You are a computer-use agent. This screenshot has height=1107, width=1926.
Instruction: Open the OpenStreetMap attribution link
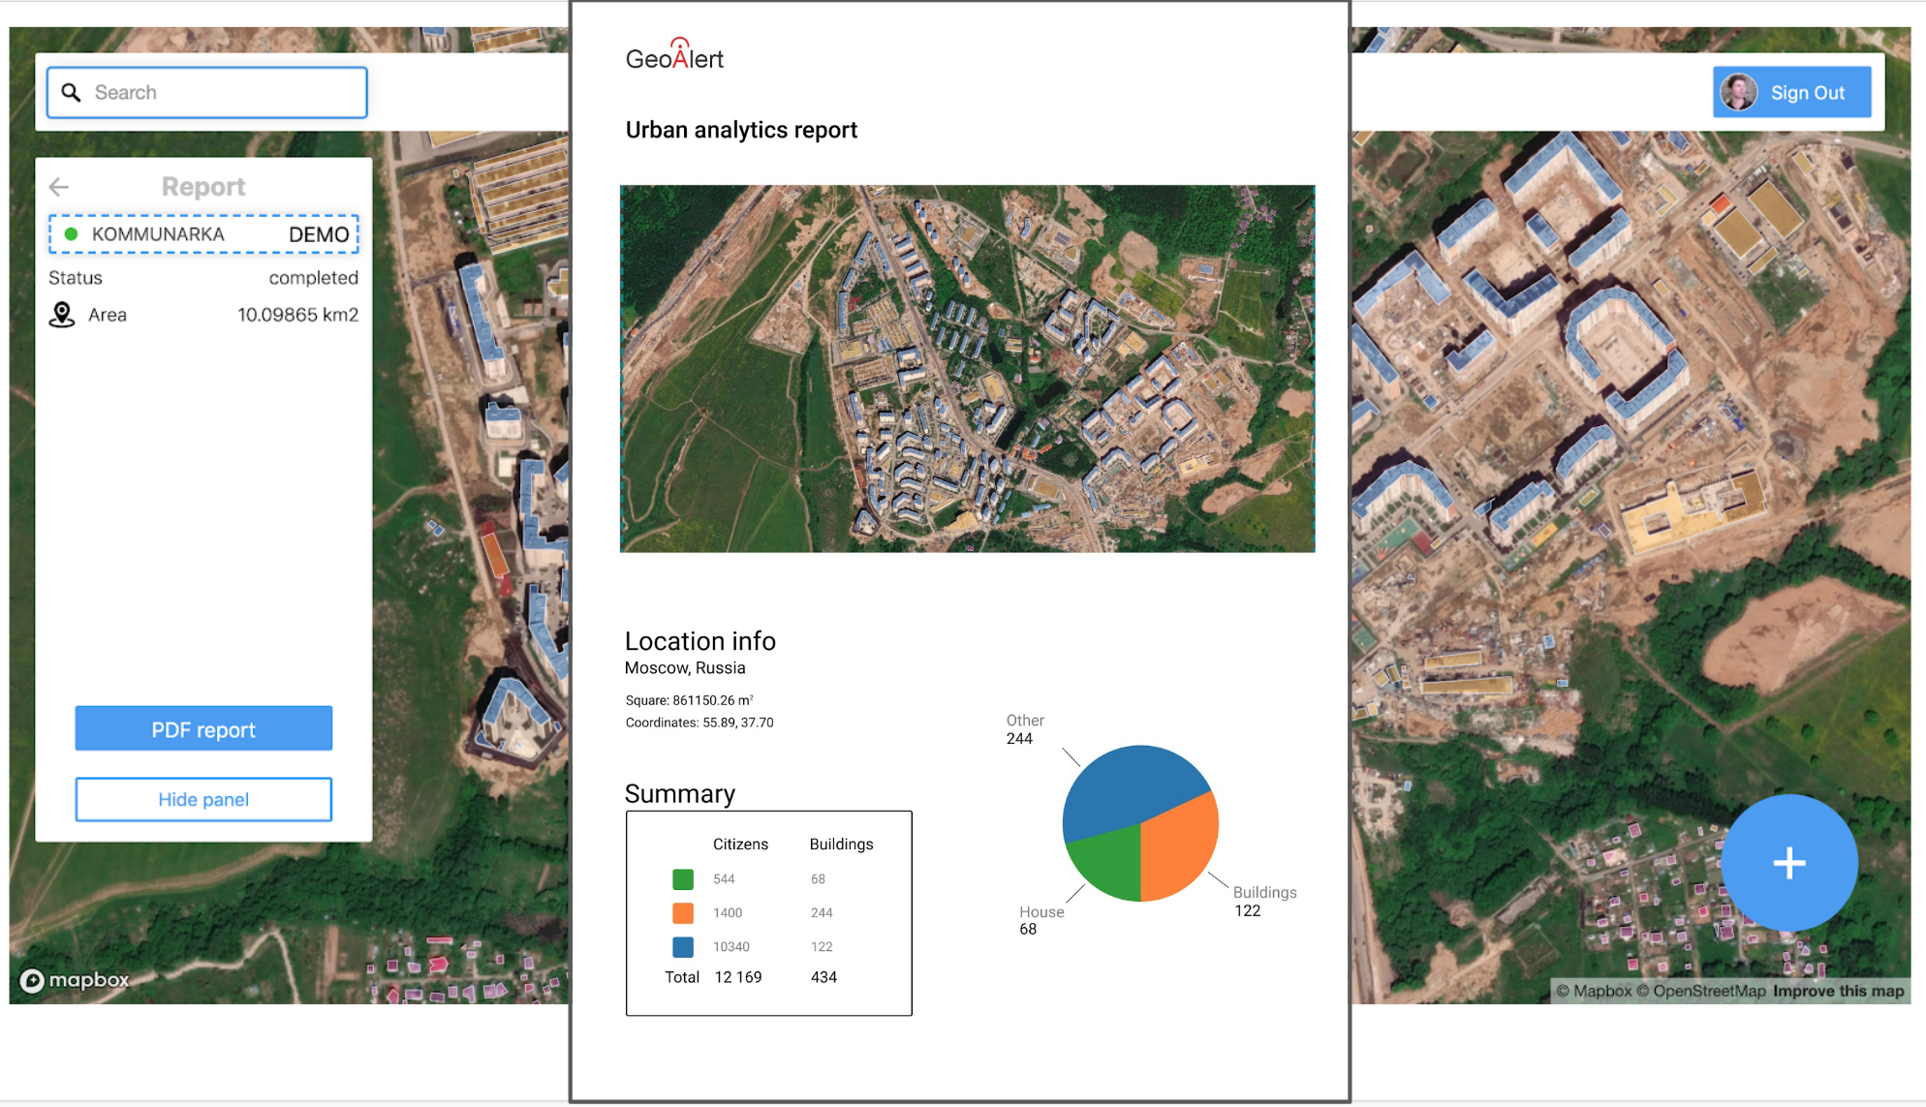(x=1708, y=991)
